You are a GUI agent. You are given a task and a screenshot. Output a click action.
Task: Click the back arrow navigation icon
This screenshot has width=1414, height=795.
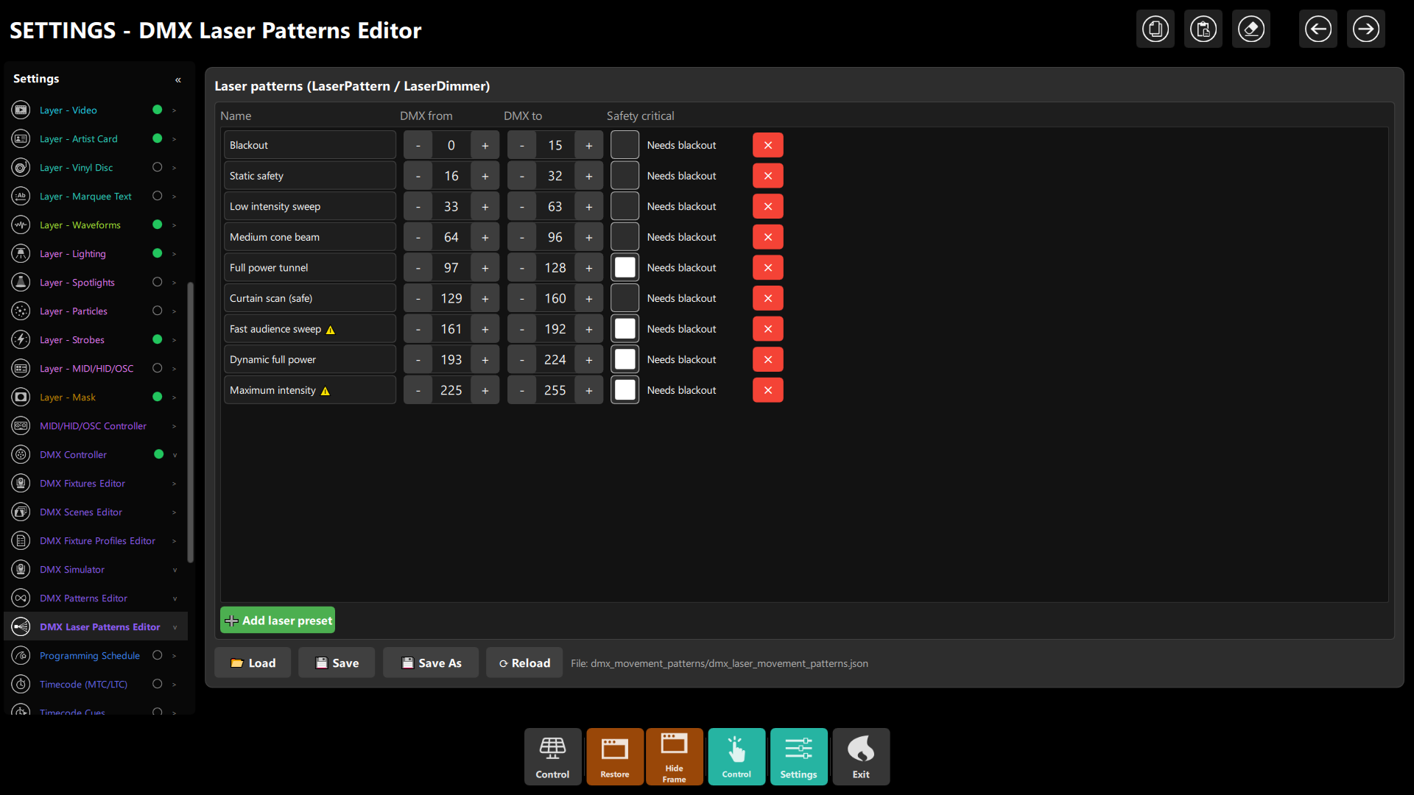pos(1318,29)
